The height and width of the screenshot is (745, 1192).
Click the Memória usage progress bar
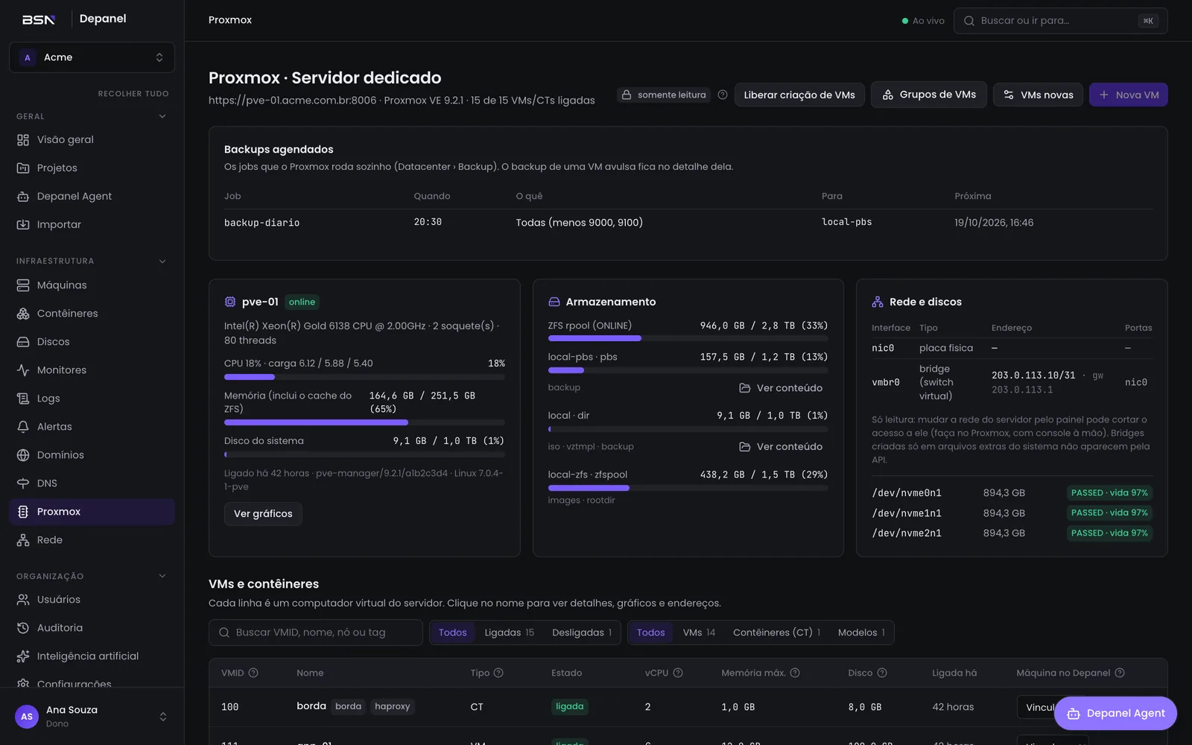click(x=364, y=422)
